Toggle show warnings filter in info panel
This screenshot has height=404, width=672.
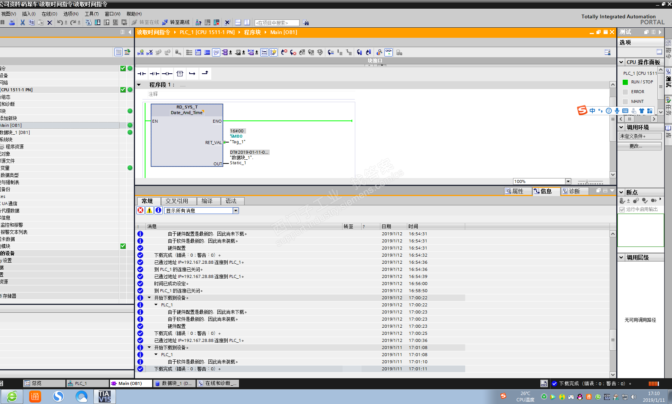[x=150, y=210]
